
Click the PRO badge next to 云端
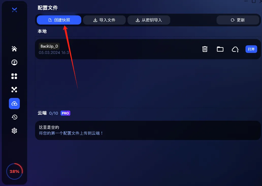click(x=65, y=113)
